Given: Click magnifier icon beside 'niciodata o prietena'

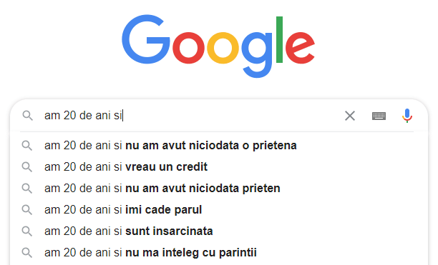Looking at the screenshot, I should coord(27,146).
